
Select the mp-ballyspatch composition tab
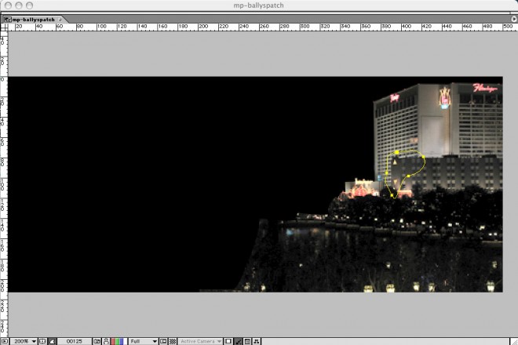tap(33, 19)
